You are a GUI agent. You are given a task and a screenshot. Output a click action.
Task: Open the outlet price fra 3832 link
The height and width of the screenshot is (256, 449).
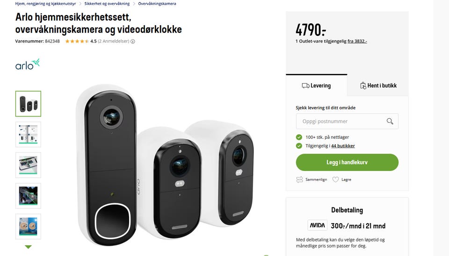pyautogui.click(x=357, y=41)
